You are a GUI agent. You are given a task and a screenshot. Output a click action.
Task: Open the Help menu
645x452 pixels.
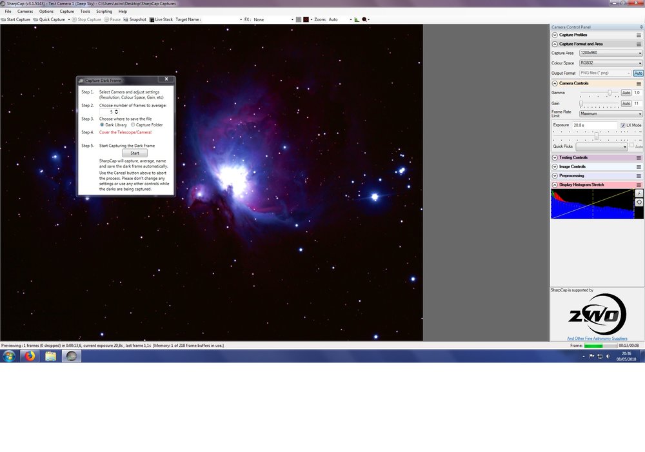point(123,11)
